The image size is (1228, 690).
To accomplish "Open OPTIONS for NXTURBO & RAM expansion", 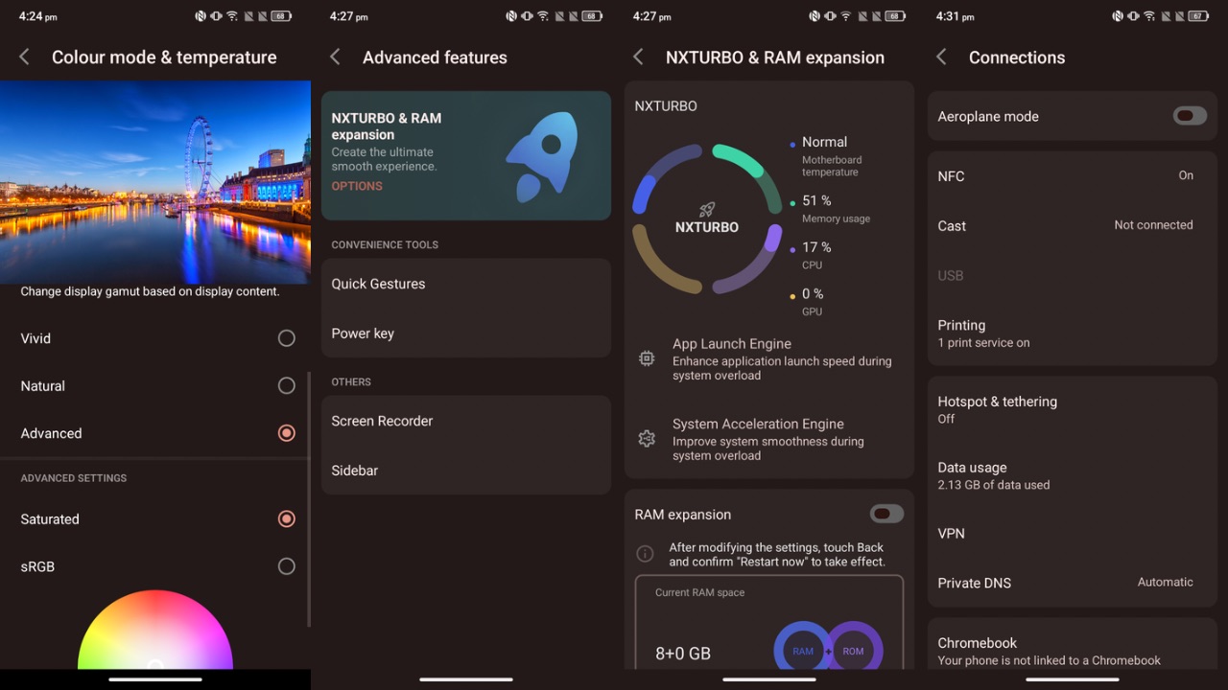I will 357,186.
